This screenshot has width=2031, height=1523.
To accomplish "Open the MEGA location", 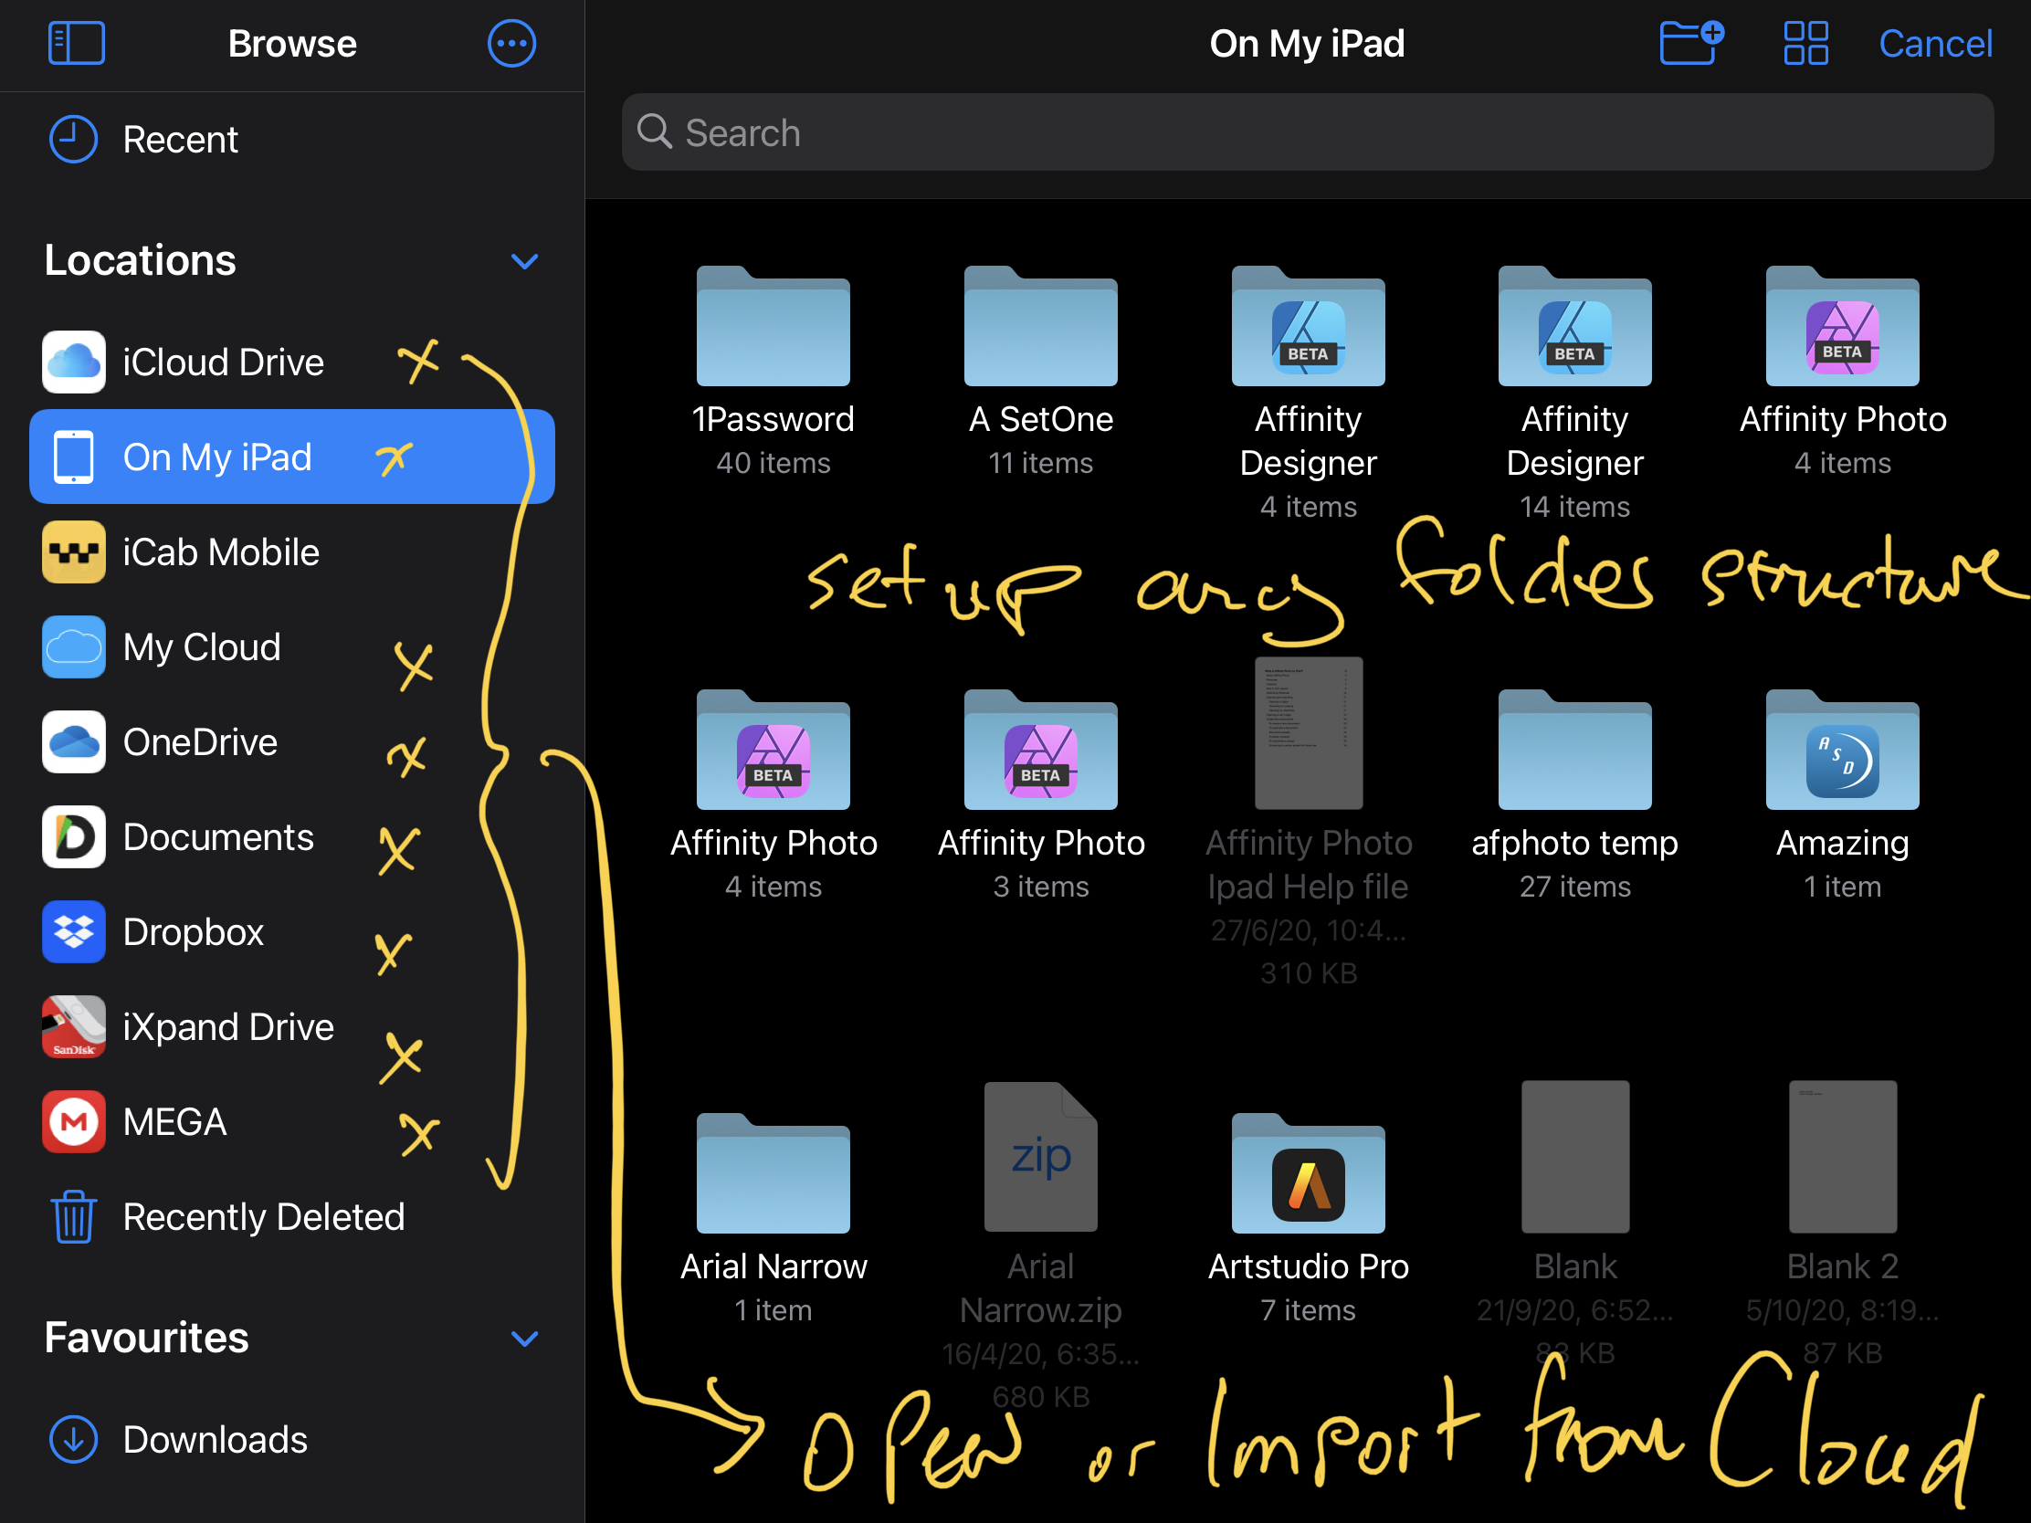I will pyautogui.click(x=292, y=1122).
